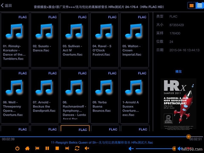
Task: Mute the audio with speaker-x icon
Action: pos(87,148)
